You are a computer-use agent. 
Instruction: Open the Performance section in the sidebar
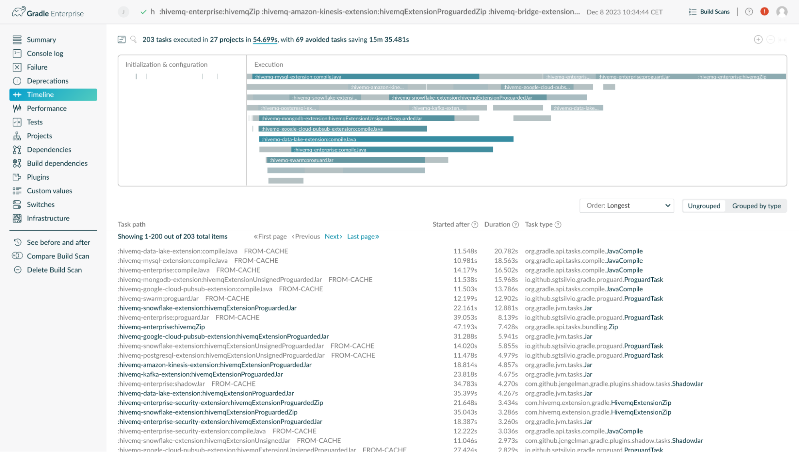click(x=47, y=108)
